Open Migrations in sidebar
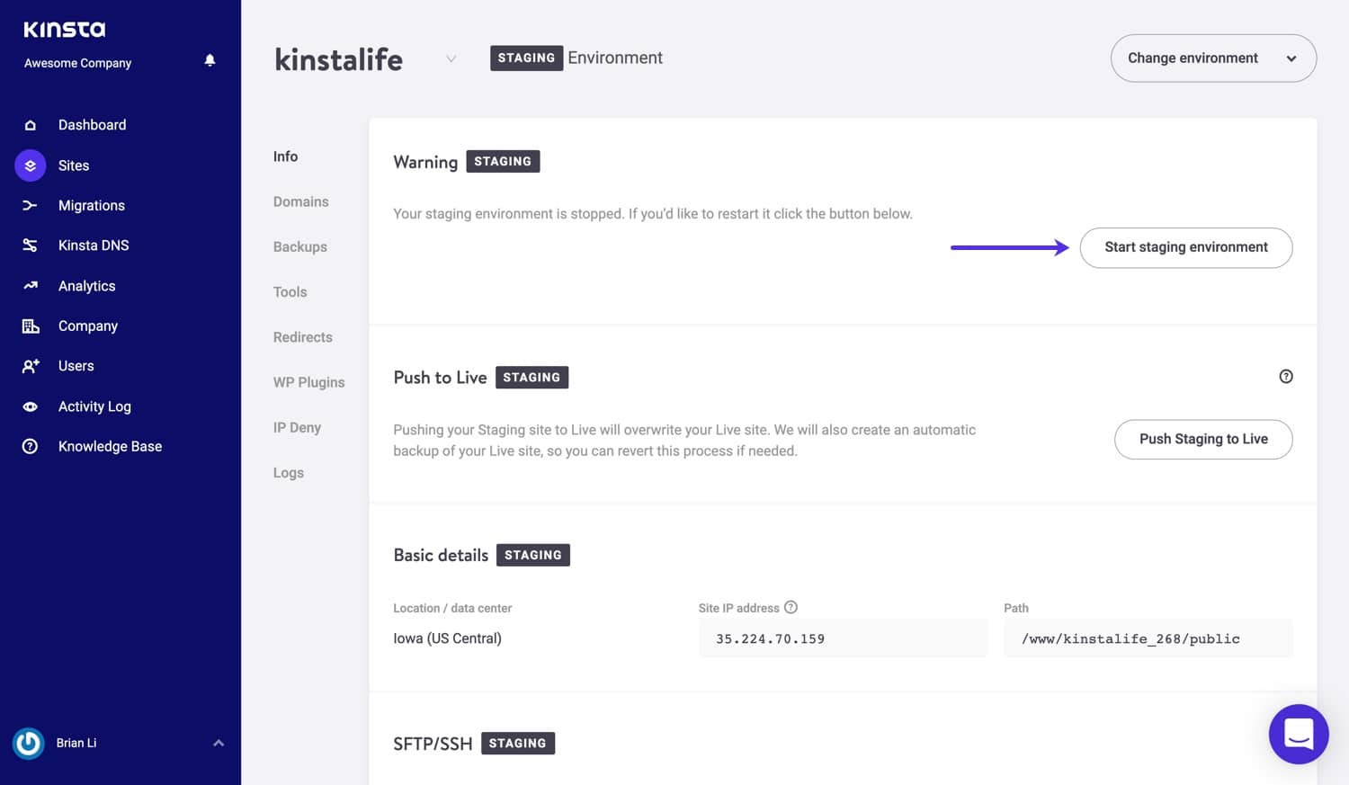Image resolution: width=1349 pixels, height=785 pixels. tap(92, 205)
